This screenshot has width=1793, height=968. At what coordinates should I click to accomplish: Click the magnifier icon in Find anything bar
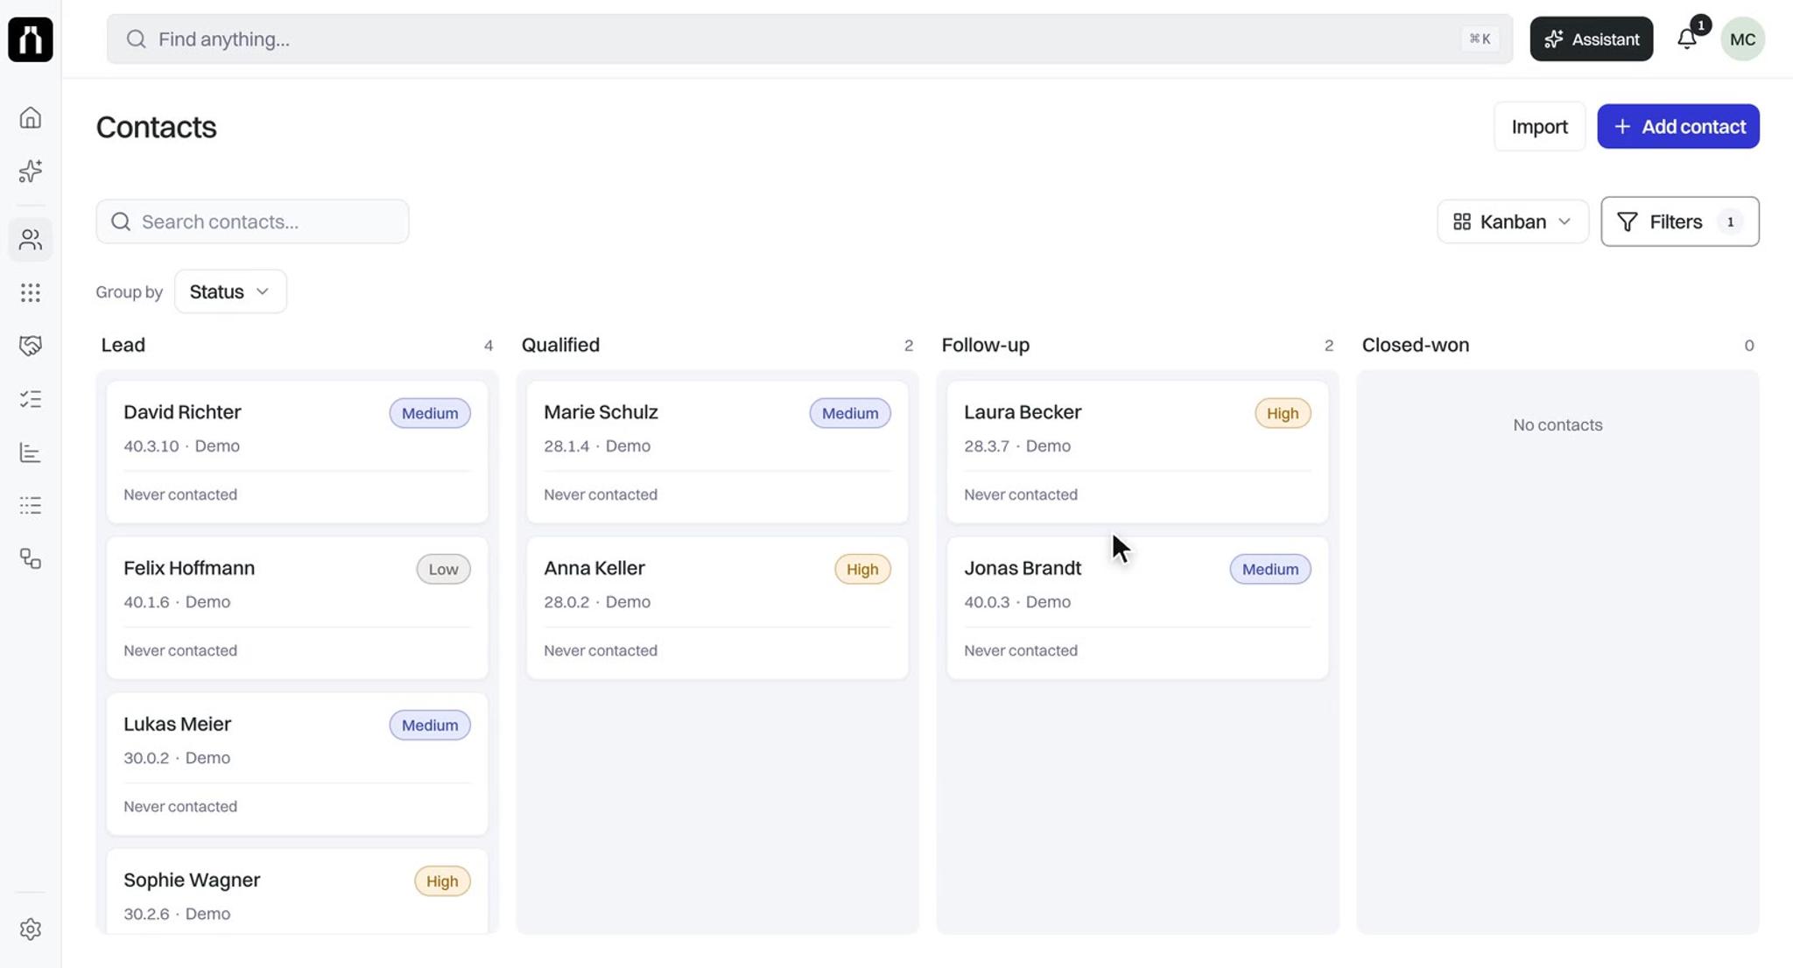(x=136, y=39)
